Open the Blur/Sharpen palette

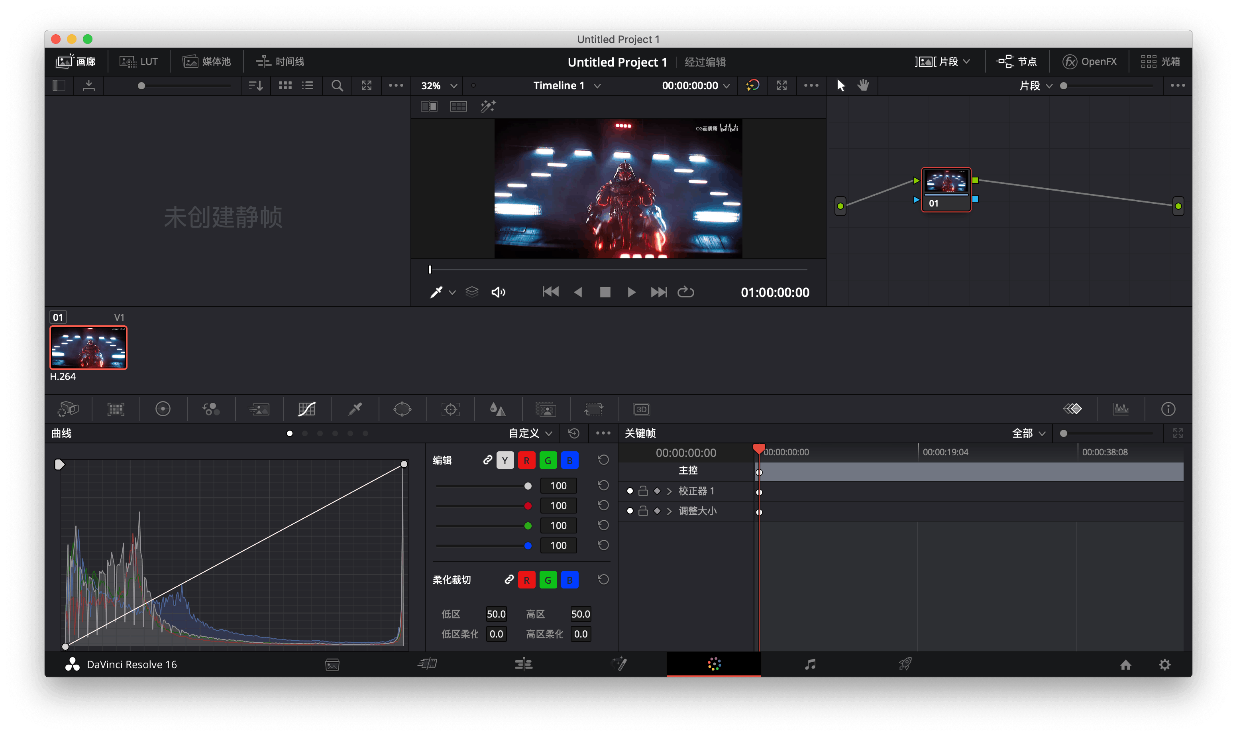point(498,409)
